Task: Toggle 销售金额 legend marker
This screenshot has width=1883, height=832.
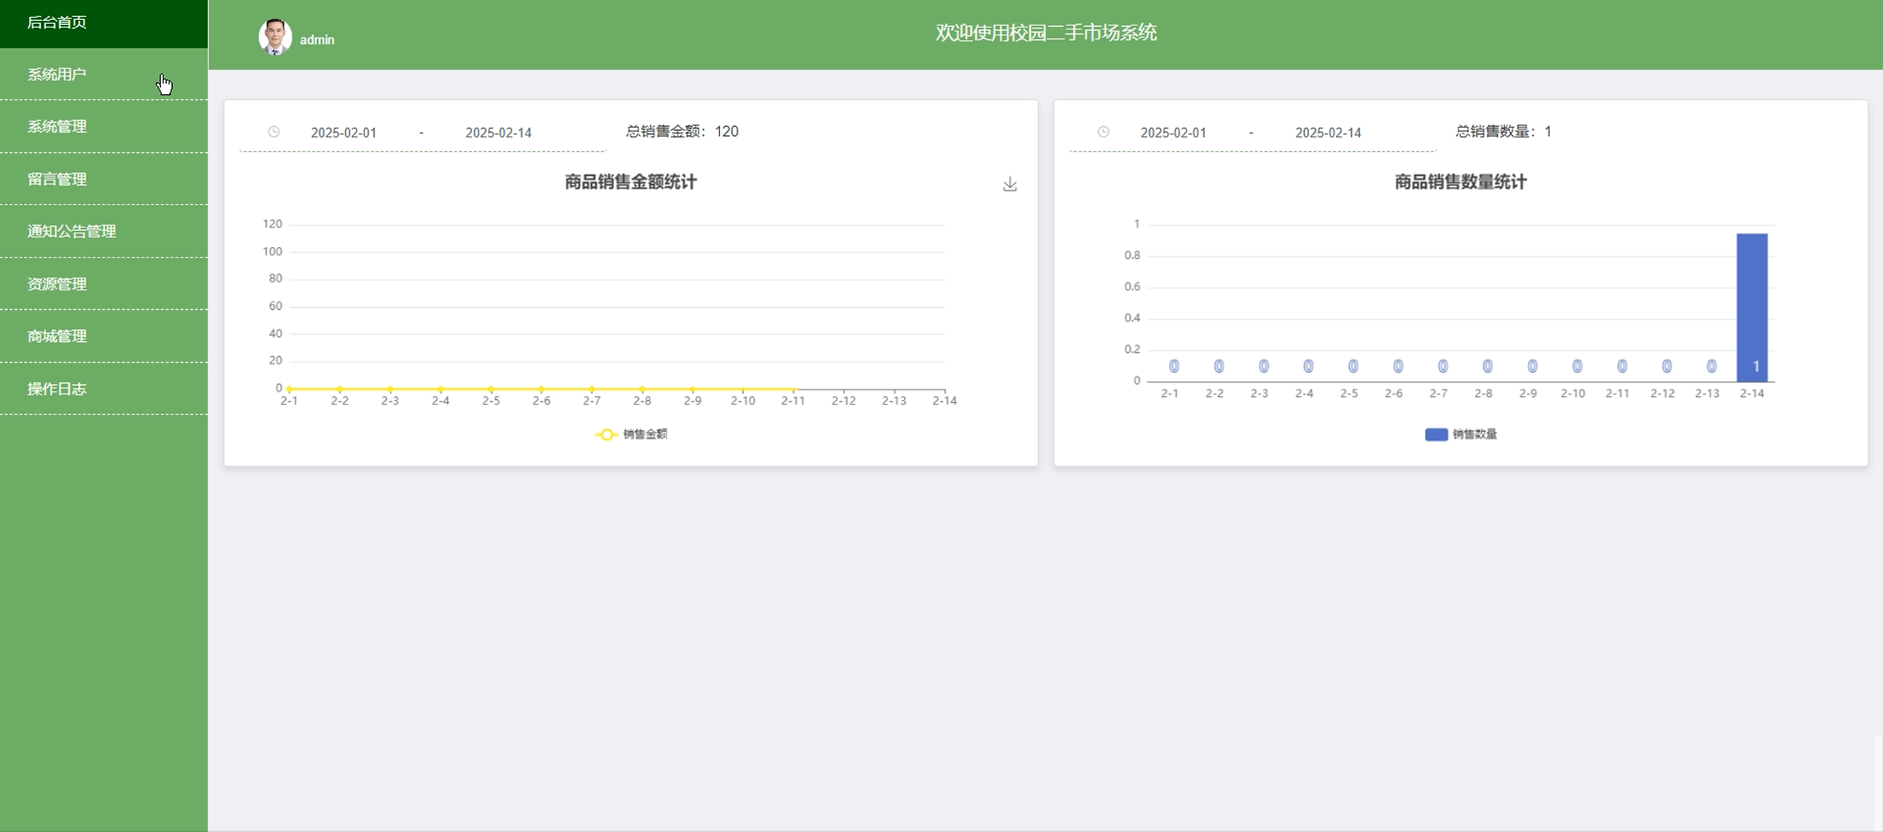Action: pos(606,435)
